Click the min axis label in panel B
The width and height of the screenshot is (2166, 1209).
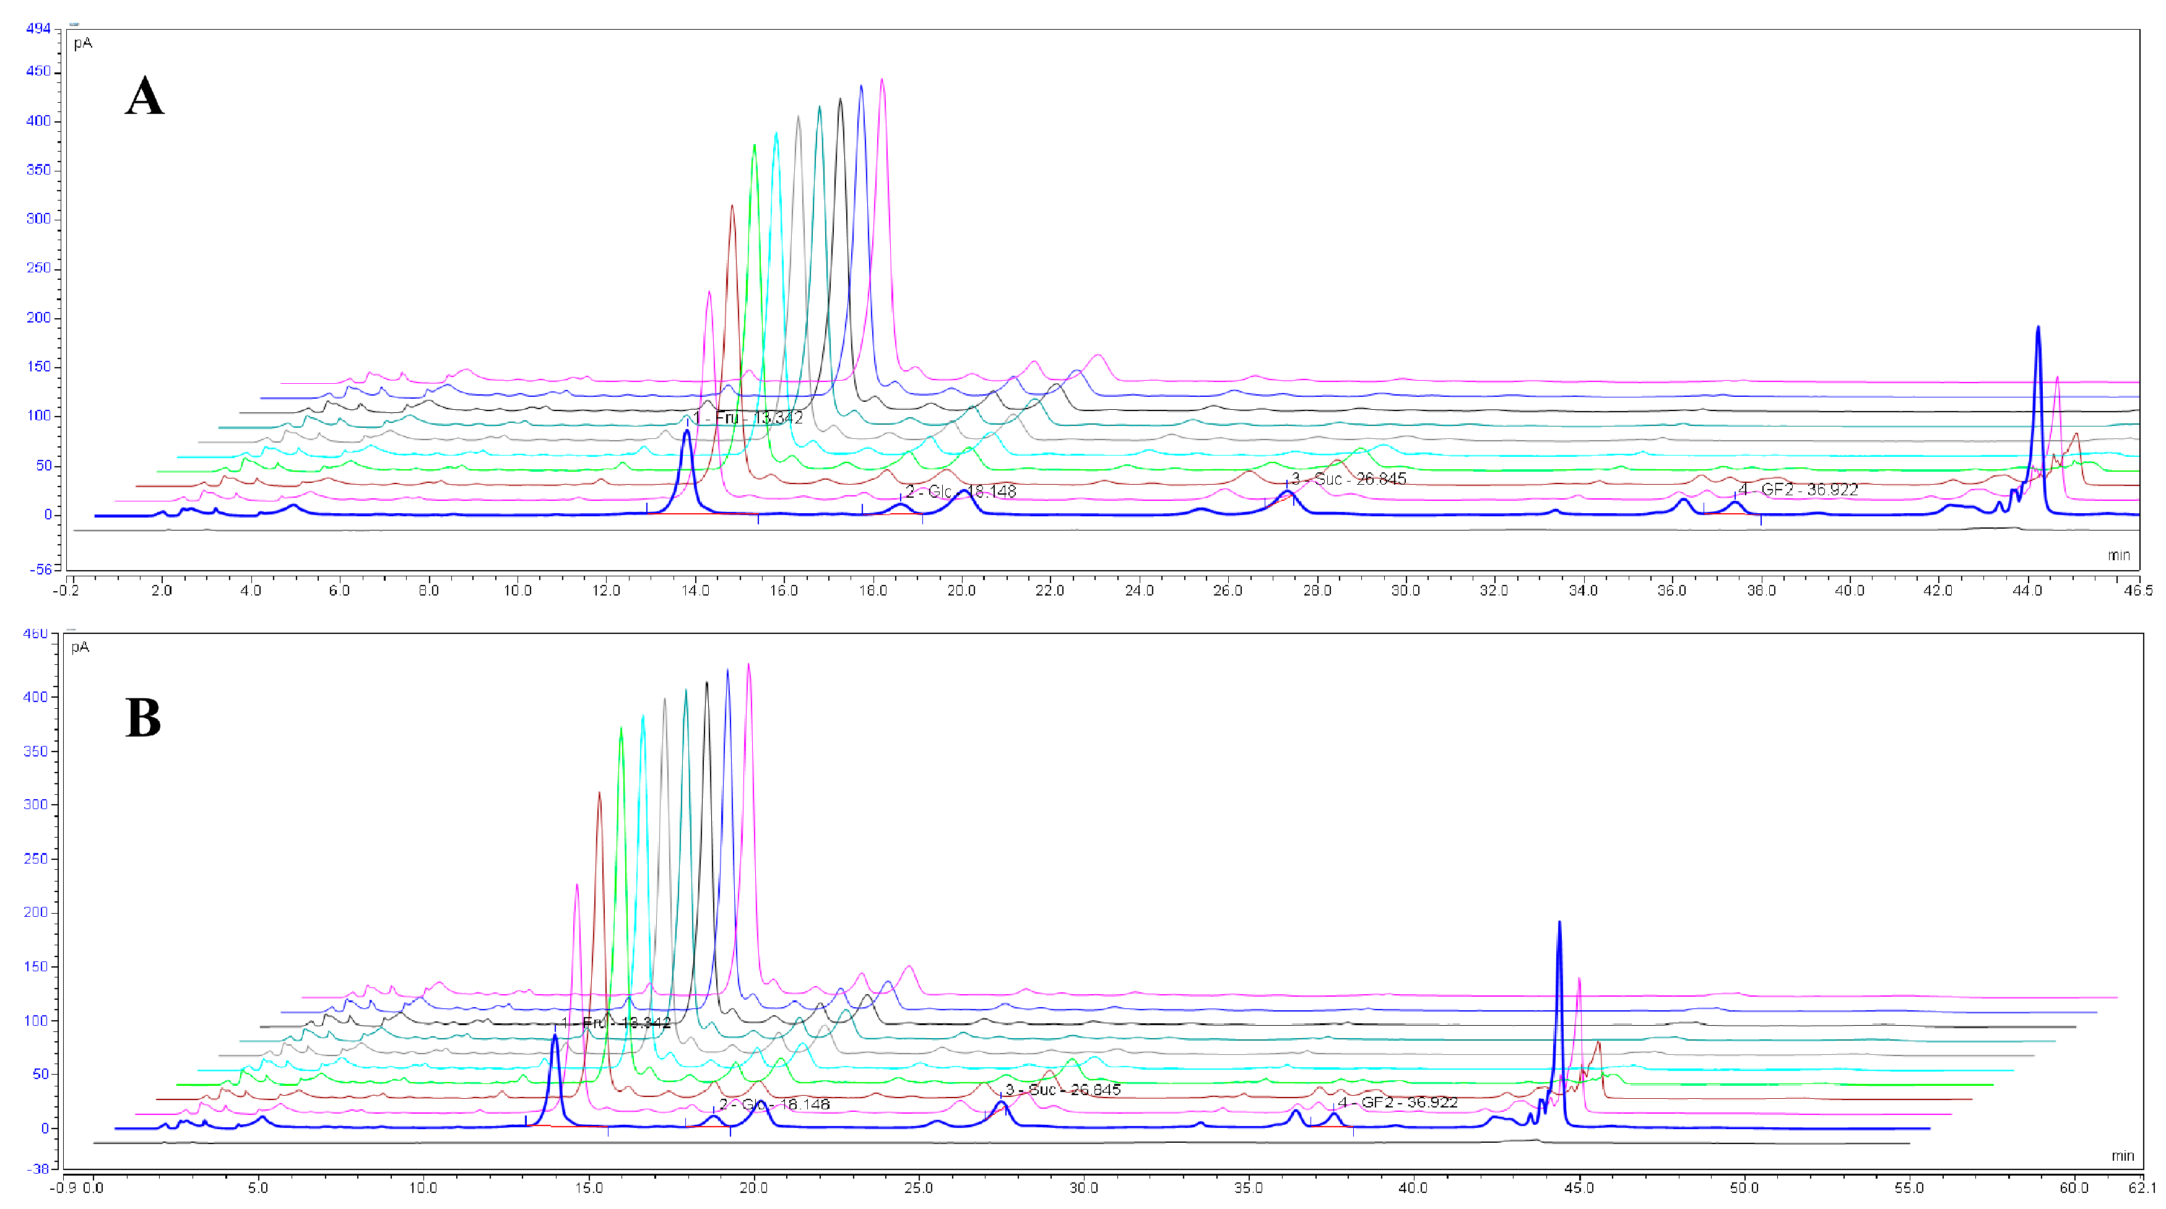point(2122,1156)
